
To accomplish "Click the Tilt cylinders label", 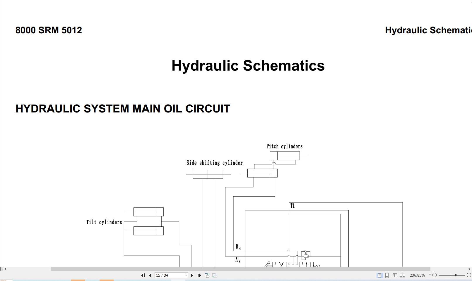I will coord(104,222).
